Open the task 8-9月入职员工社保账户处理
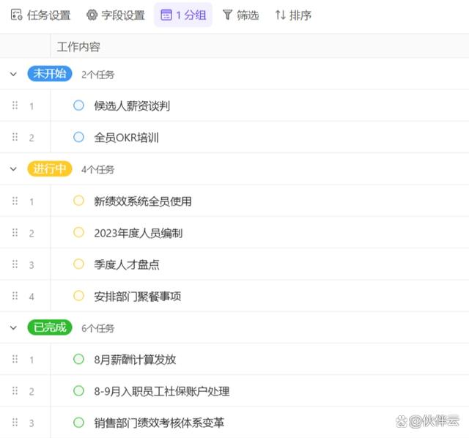This screenshot has width=469, height=438. click(162, 391)
